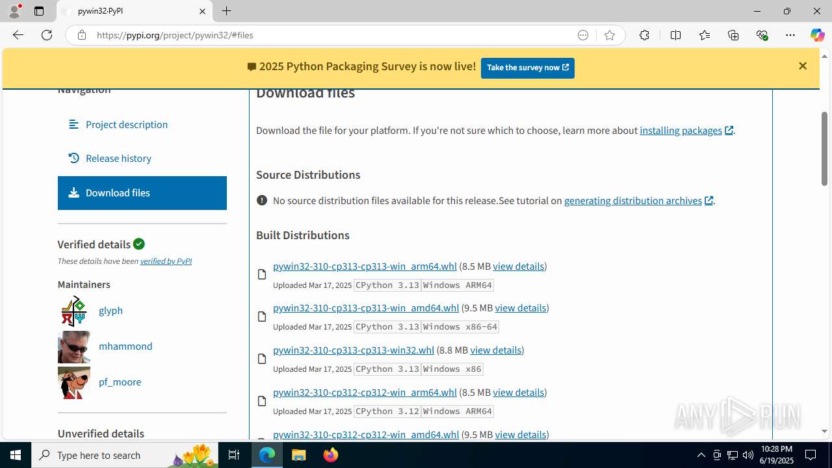
Task: Open the volume control in tray
Action: 748,455
